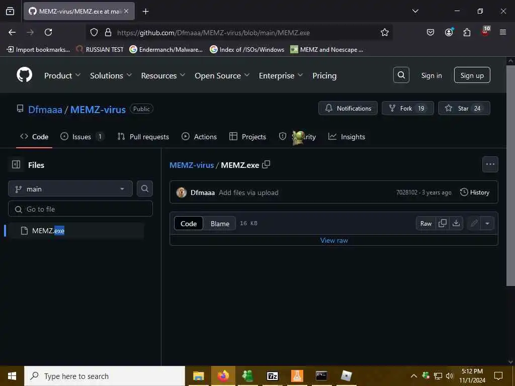515x386 pixels.
Task: Collapse the Files side panel icon
Action: pos(16,164)
